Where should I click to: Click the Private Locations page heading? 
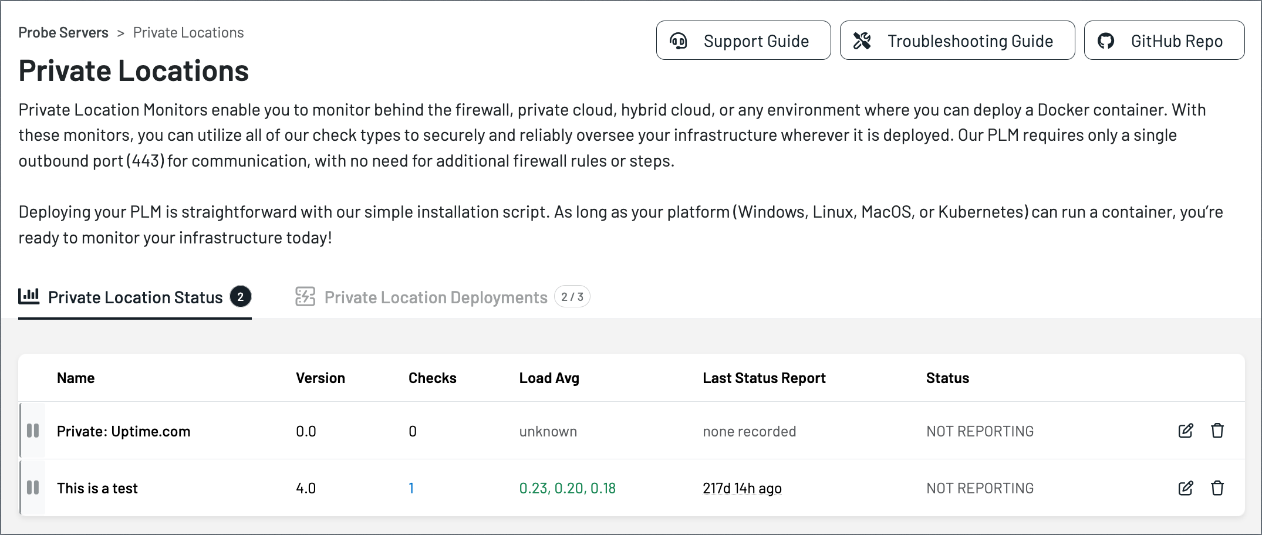(134, 70)
